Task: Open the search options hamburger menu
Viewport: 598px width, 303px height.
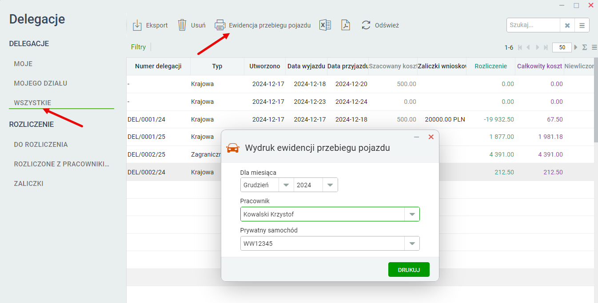Action: pos(582,25)
